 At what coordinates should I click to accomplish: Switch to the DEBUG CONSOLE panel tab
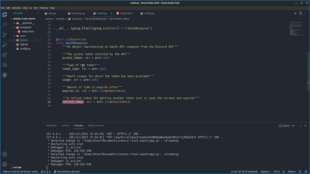(x=96, y=126)
